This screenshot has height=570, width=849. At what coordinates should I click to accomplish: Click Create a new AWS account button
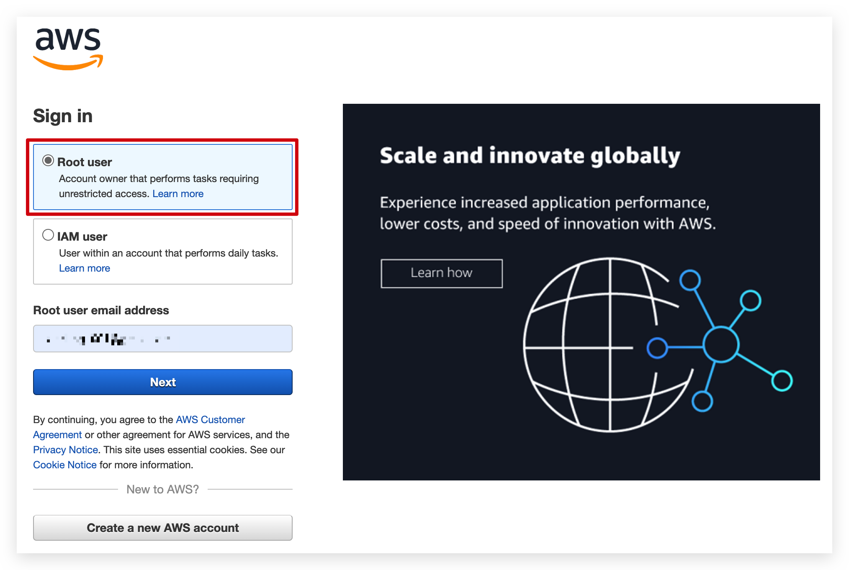point(163,528)
